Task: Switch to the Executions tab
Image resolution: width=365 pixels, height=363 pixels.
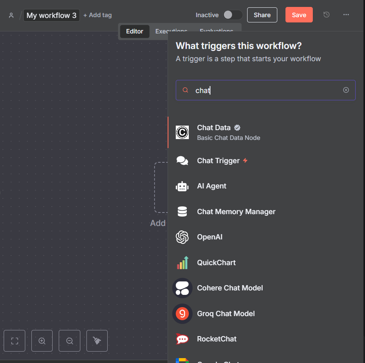Action: [171, 31]
